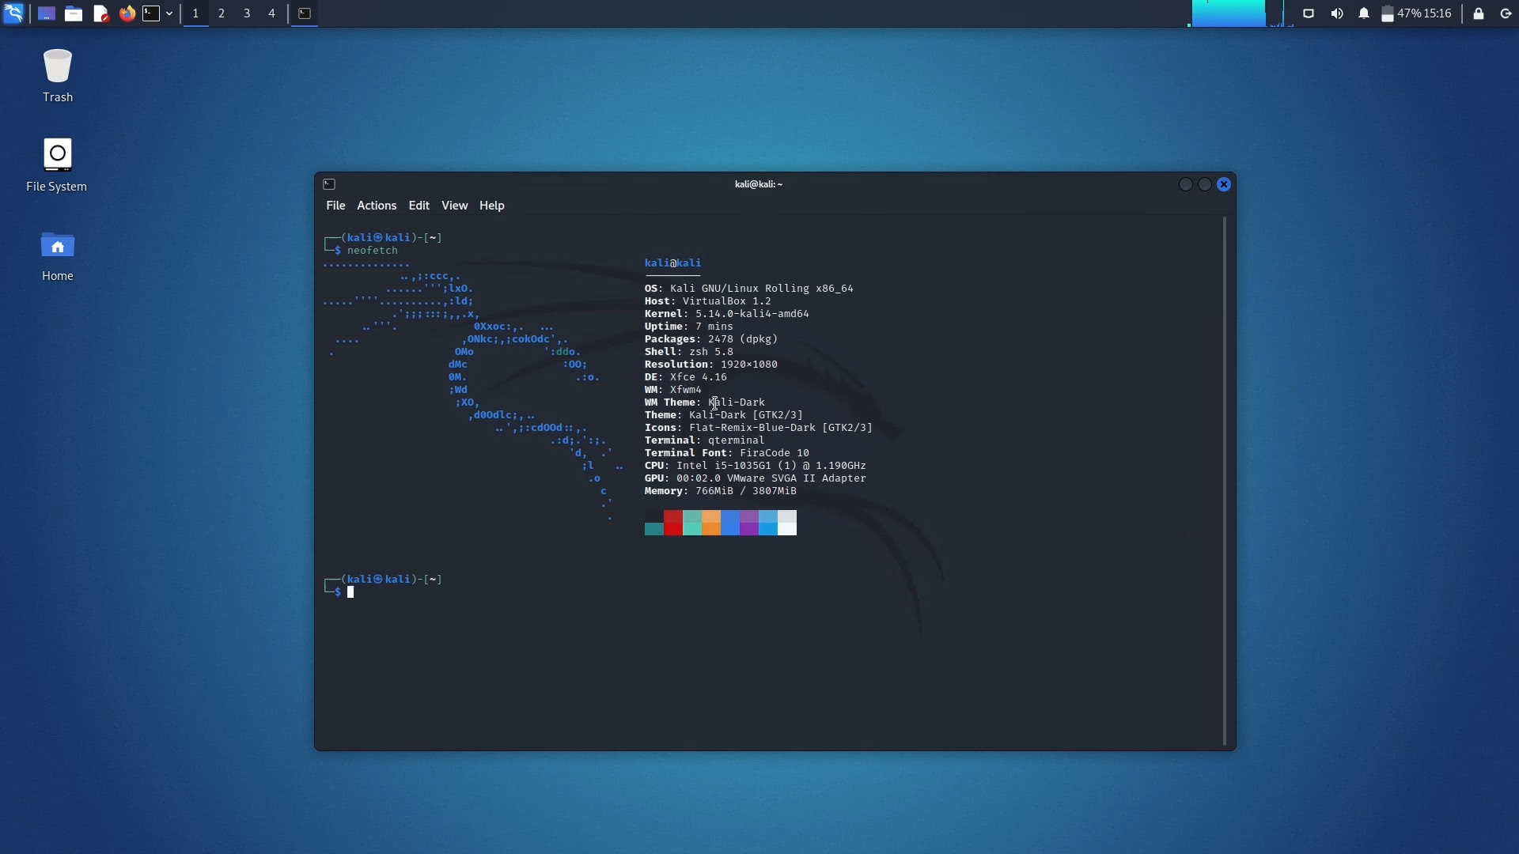This screenshot has width=1519, height=854.
Task: Open the Kali applications menu
Action: pos(13,13)
